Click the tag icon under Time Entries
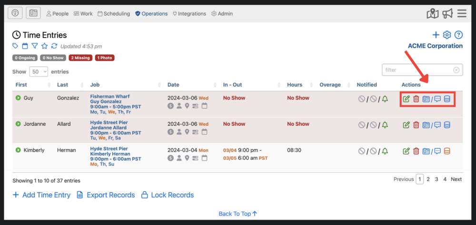This screenshot has height=225, width=476. (16, 46)
